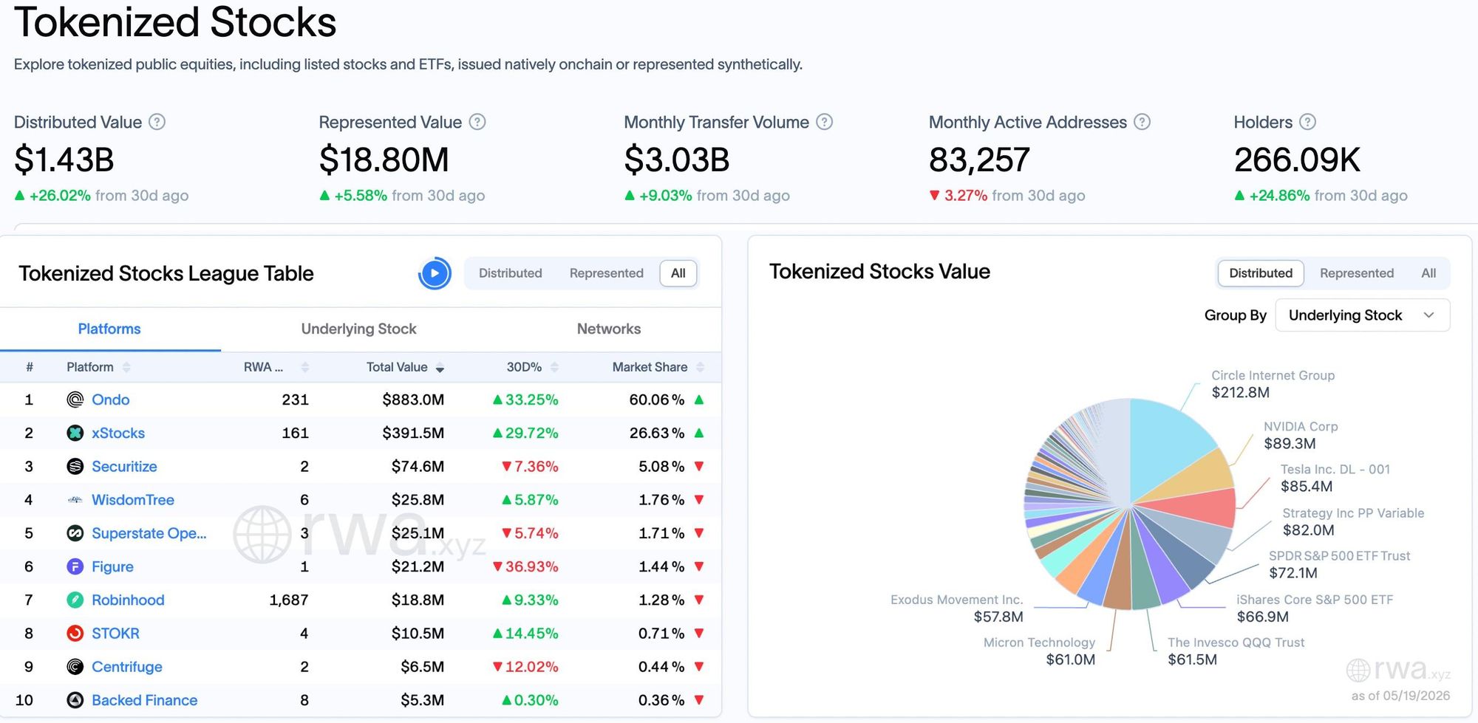The image size is (1478, 723).
Task: Open the Robinhood platform link
Action: [128, 600]
